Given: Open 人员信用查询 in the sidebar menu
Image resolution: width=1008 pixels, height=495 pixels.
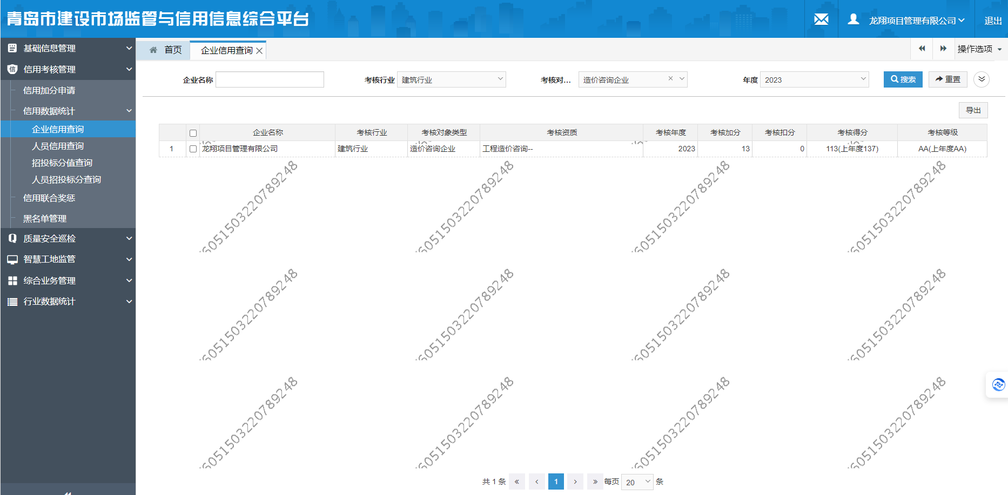Looking at the screenshot, I should click(59, 145).
